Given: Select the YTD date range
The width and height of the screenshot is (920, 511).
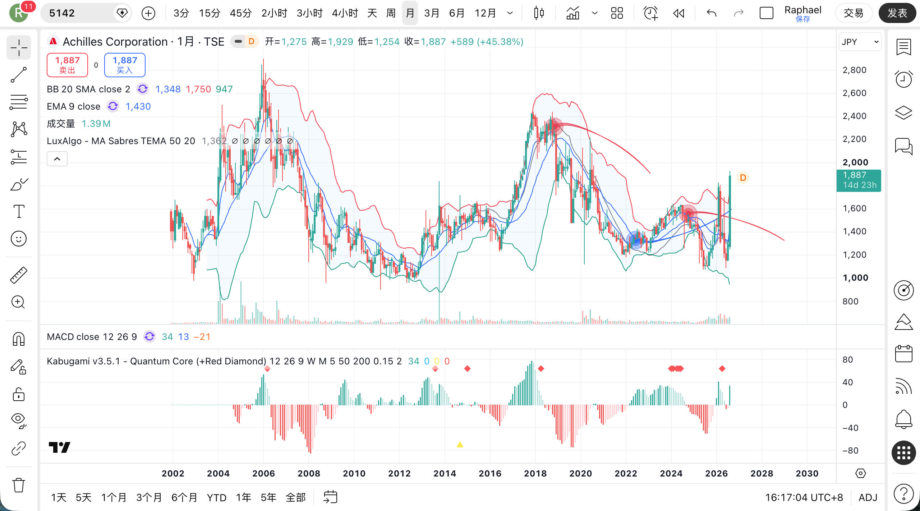Looking at the screenshot, I should click(217, 498).
